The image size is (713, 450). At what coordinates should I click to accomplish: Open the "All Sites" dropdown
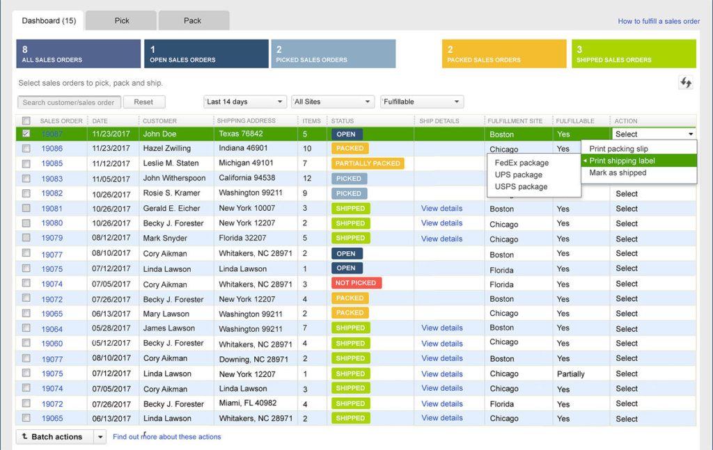(x=333, y=101)
